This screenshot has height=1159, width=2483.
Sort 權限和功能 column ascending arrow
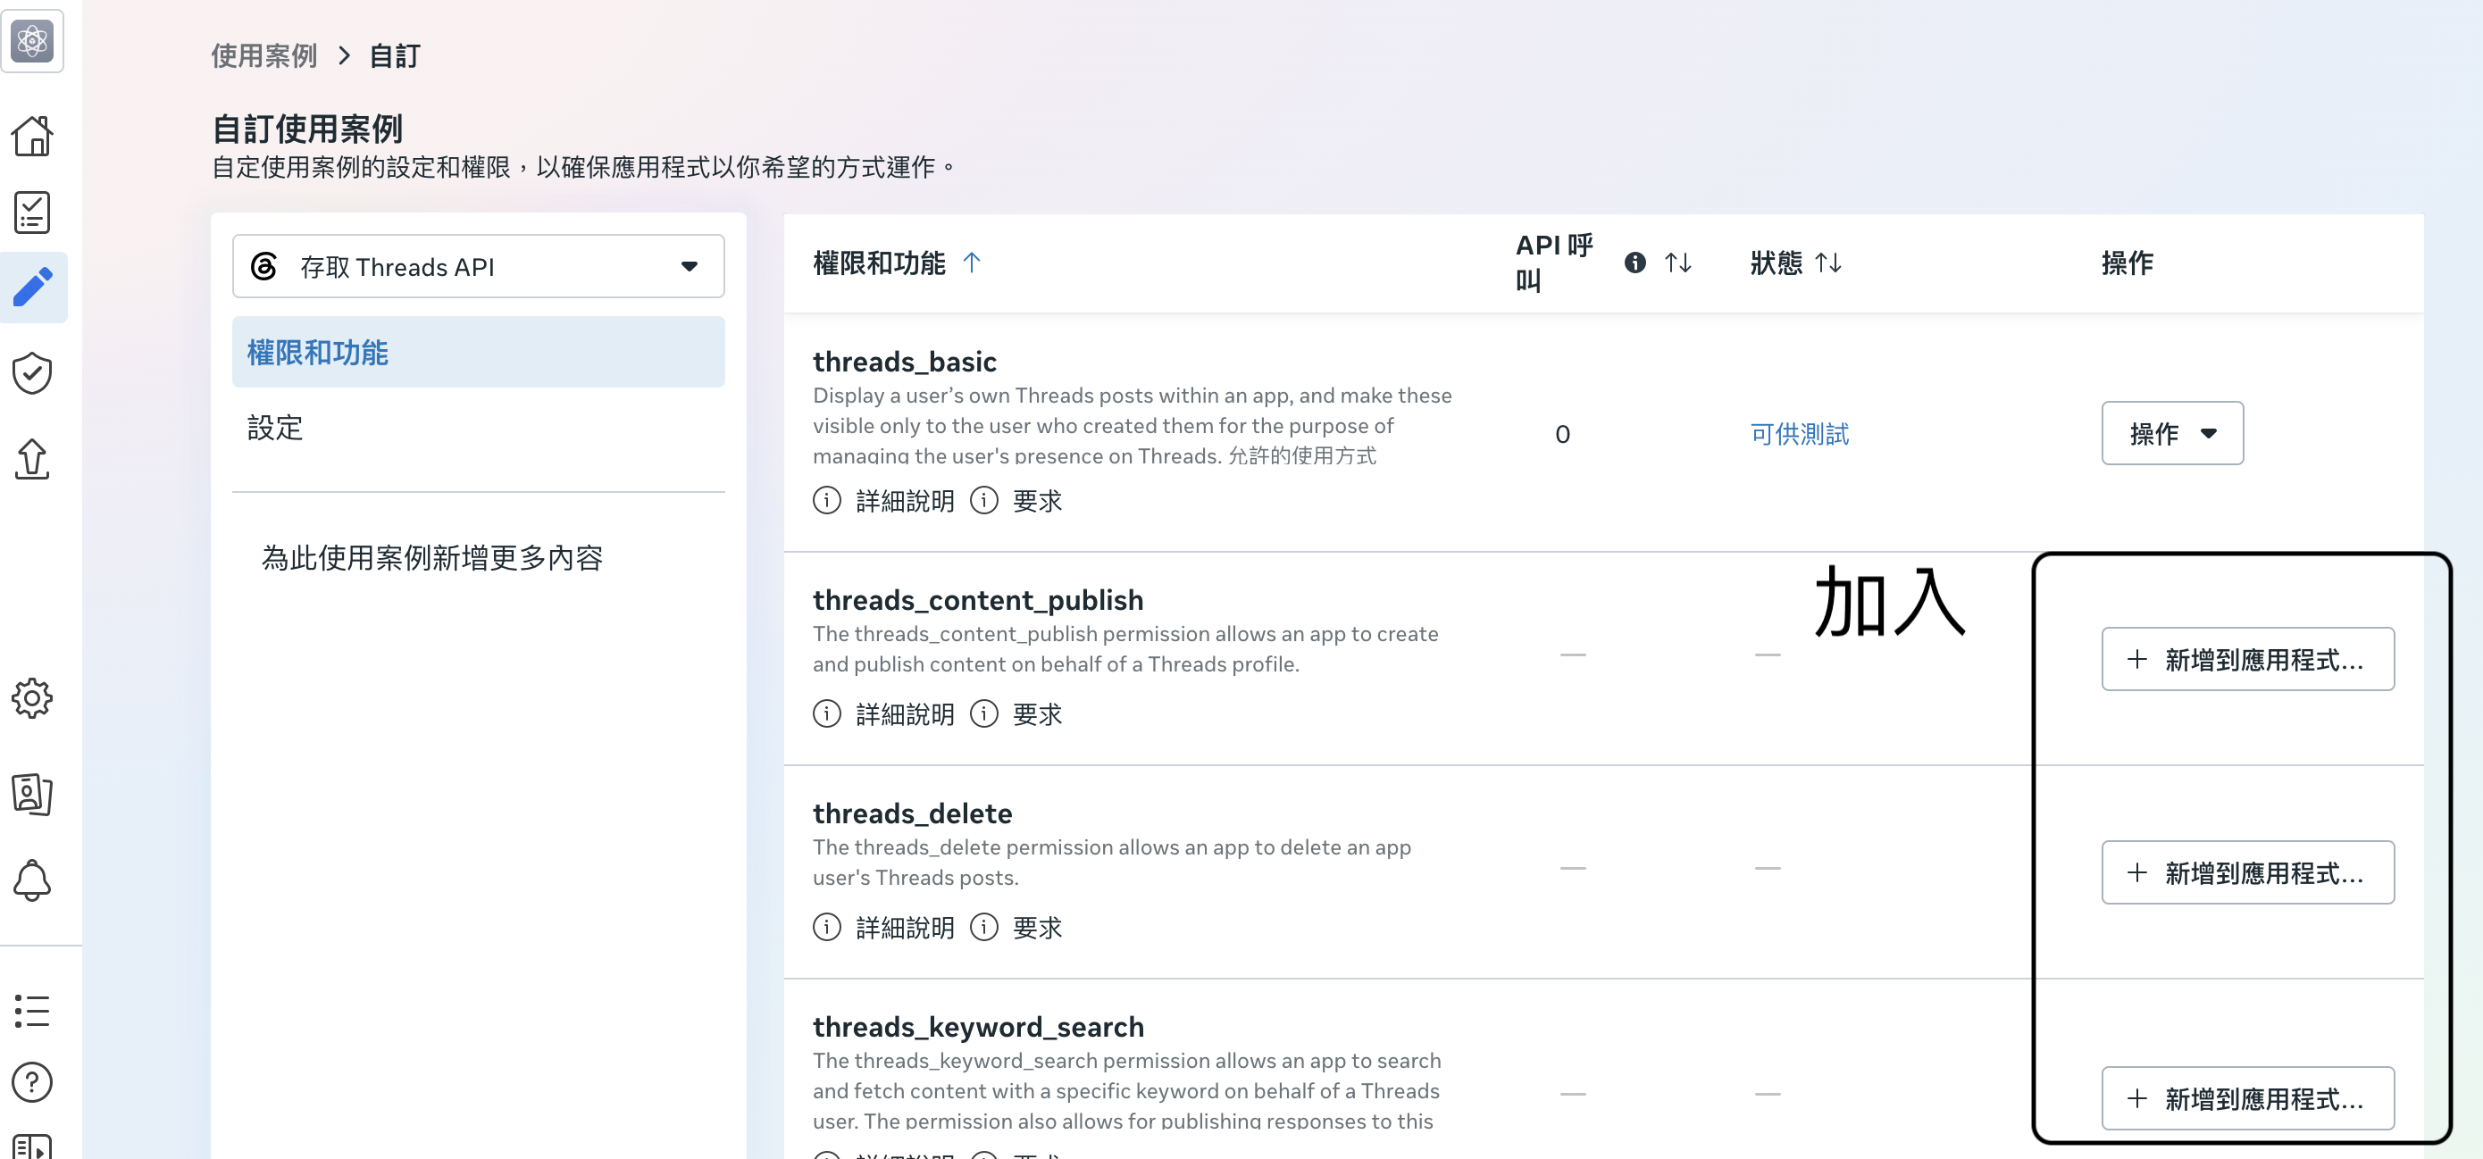tap(972, 262)
